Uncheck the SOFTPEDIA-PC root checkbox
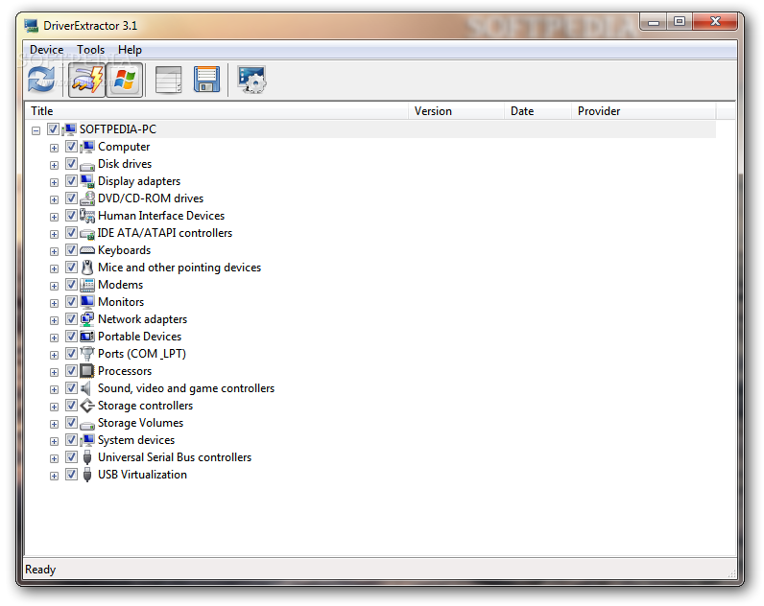This screenshot has width=764, height=606. [x=53, y=129]
